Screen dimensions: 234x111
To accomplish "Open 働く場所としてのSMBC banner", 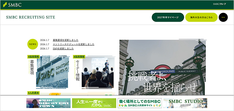I will click(140, 103).
